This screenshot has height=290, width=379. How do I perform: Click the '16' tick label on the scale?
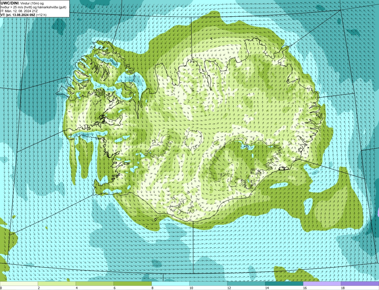pos(305,288)
